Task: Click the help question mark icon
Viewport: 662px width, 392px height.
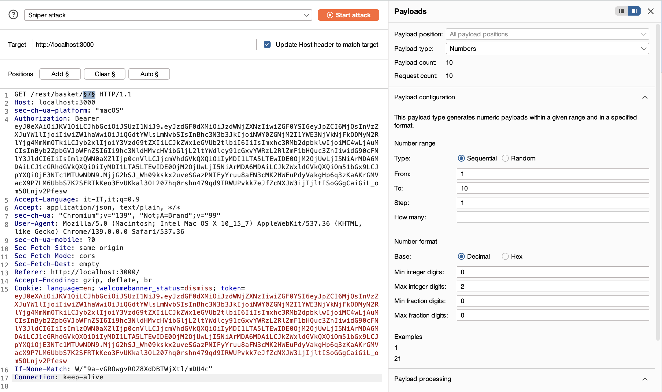Action: tap(13, 15)
